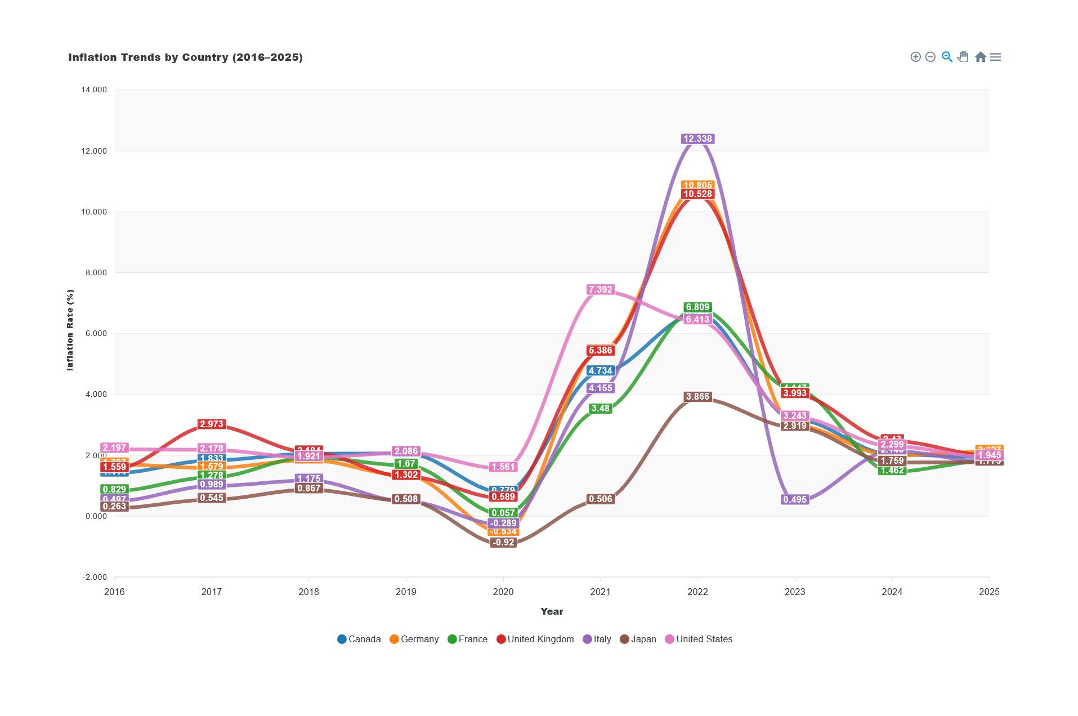Click the Zoom In plus icon
This screenshot has height=716, width=1078.
click(x=915, y=57)
